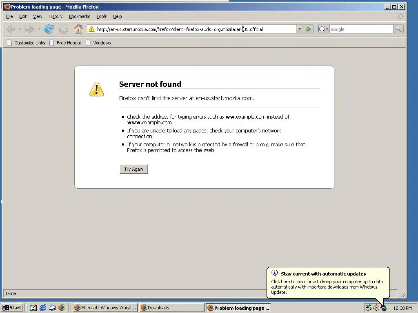
Task: Click the Windows Update tray icon
Action: click(384, 308)
